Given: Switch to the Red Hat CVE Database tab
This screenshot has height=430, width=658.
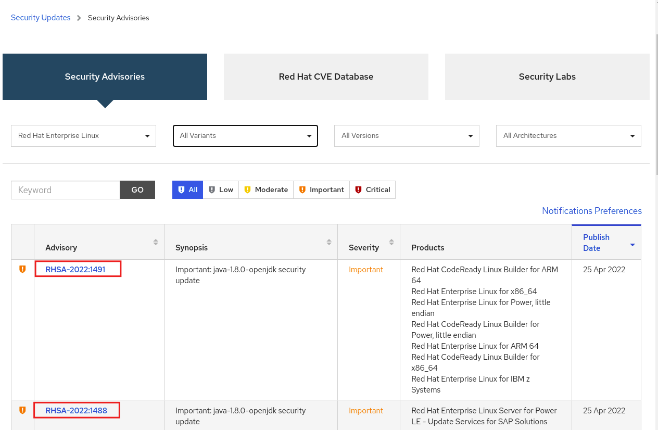Looking at the screenshot, I should point(326,77).
